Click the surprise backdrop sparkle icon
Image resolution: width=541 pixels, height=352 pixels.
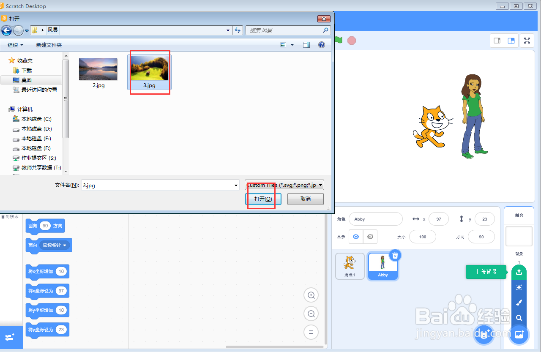(519, 287)
